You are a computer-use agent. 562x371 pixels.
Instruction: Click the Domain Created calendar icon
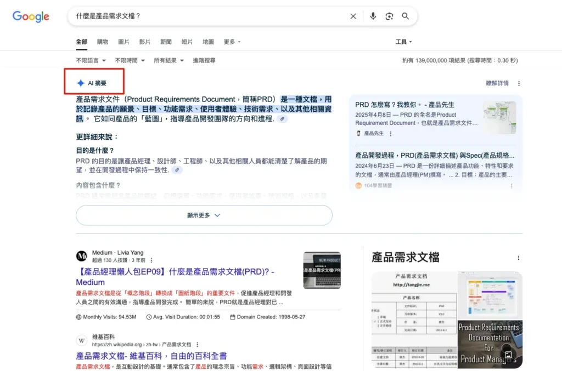[x=233, y=317]
